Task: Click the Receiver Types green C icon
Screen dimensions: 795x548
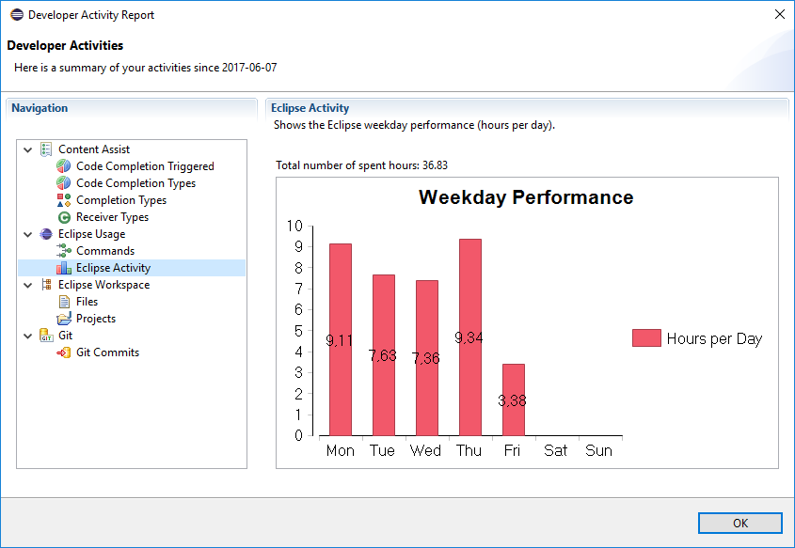Action: coord(64,217)
